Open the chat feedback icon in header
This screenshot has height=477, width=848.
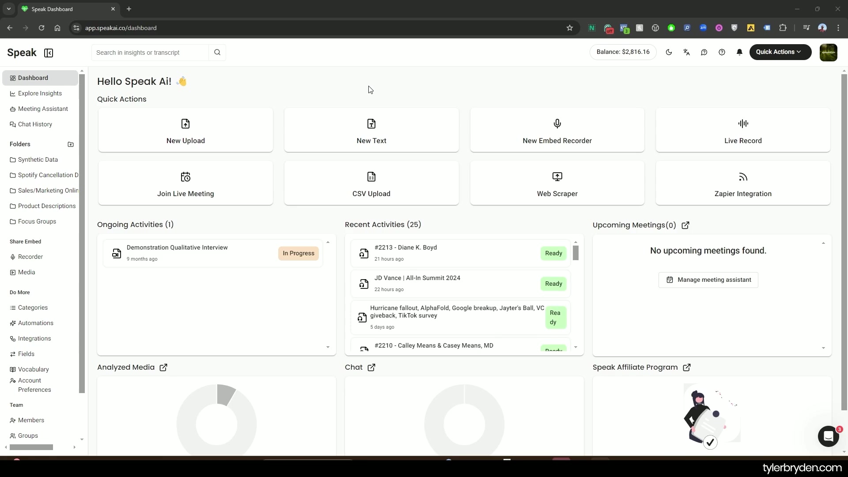point(704,52)
